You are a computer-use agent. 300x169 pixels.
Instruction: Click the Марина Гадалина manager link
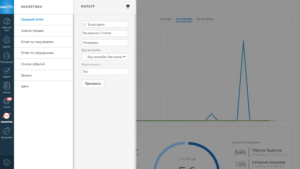267,150
